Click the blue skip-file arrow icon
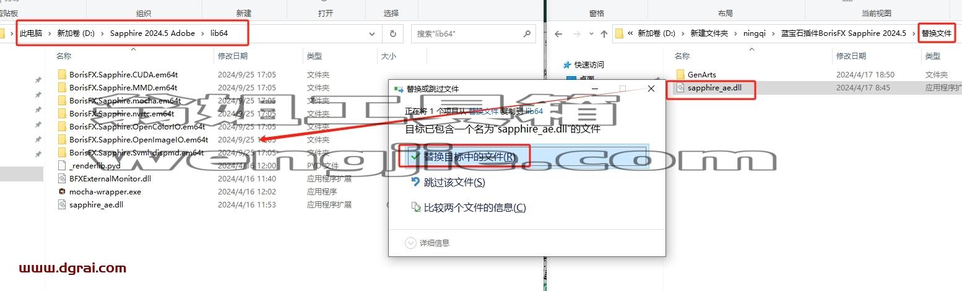Viewport: 962px width, 291px height. pyautogui.click(x=416, y=182)
